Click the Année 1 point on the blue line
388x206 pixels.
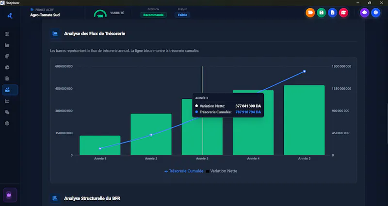[x=100, y=149]
